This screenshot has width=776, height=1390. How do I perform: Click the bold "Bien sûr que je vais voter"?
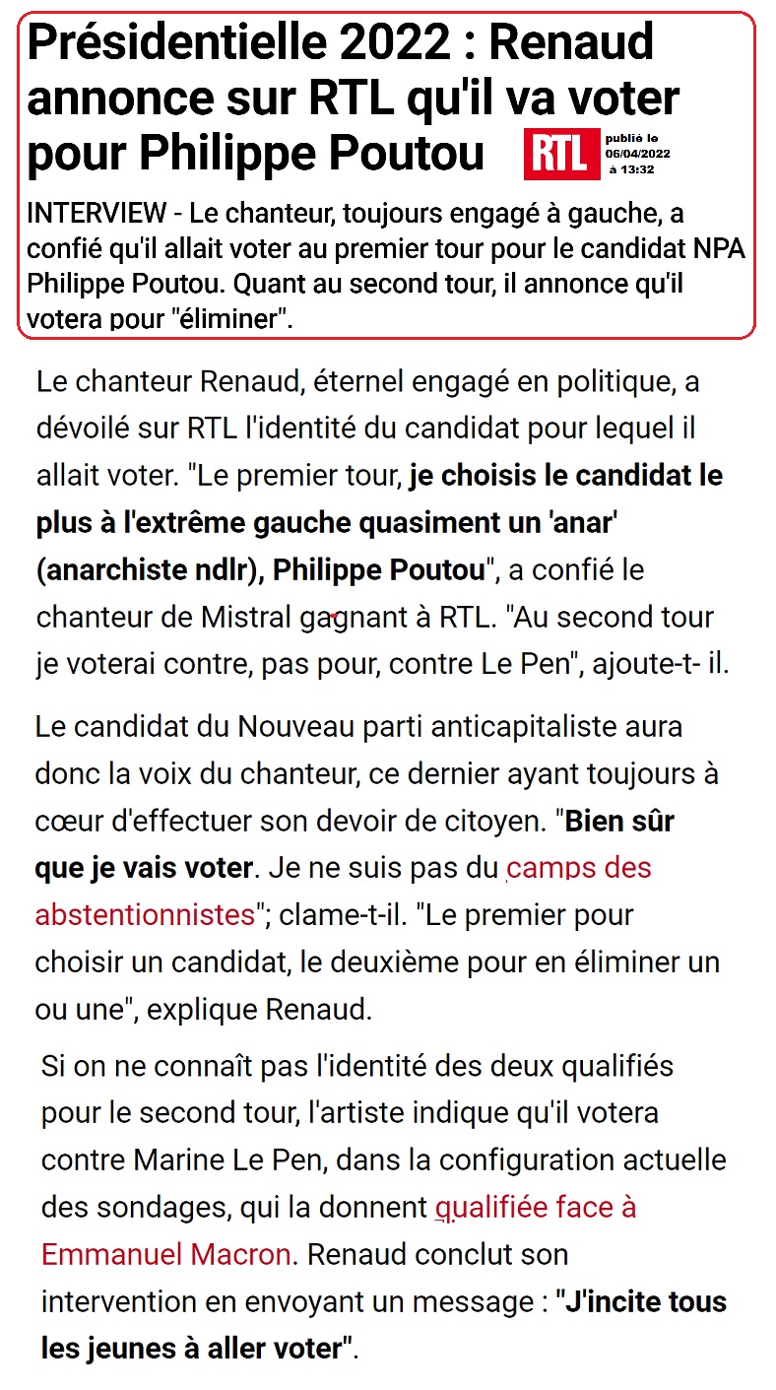(x=144, y=868)
